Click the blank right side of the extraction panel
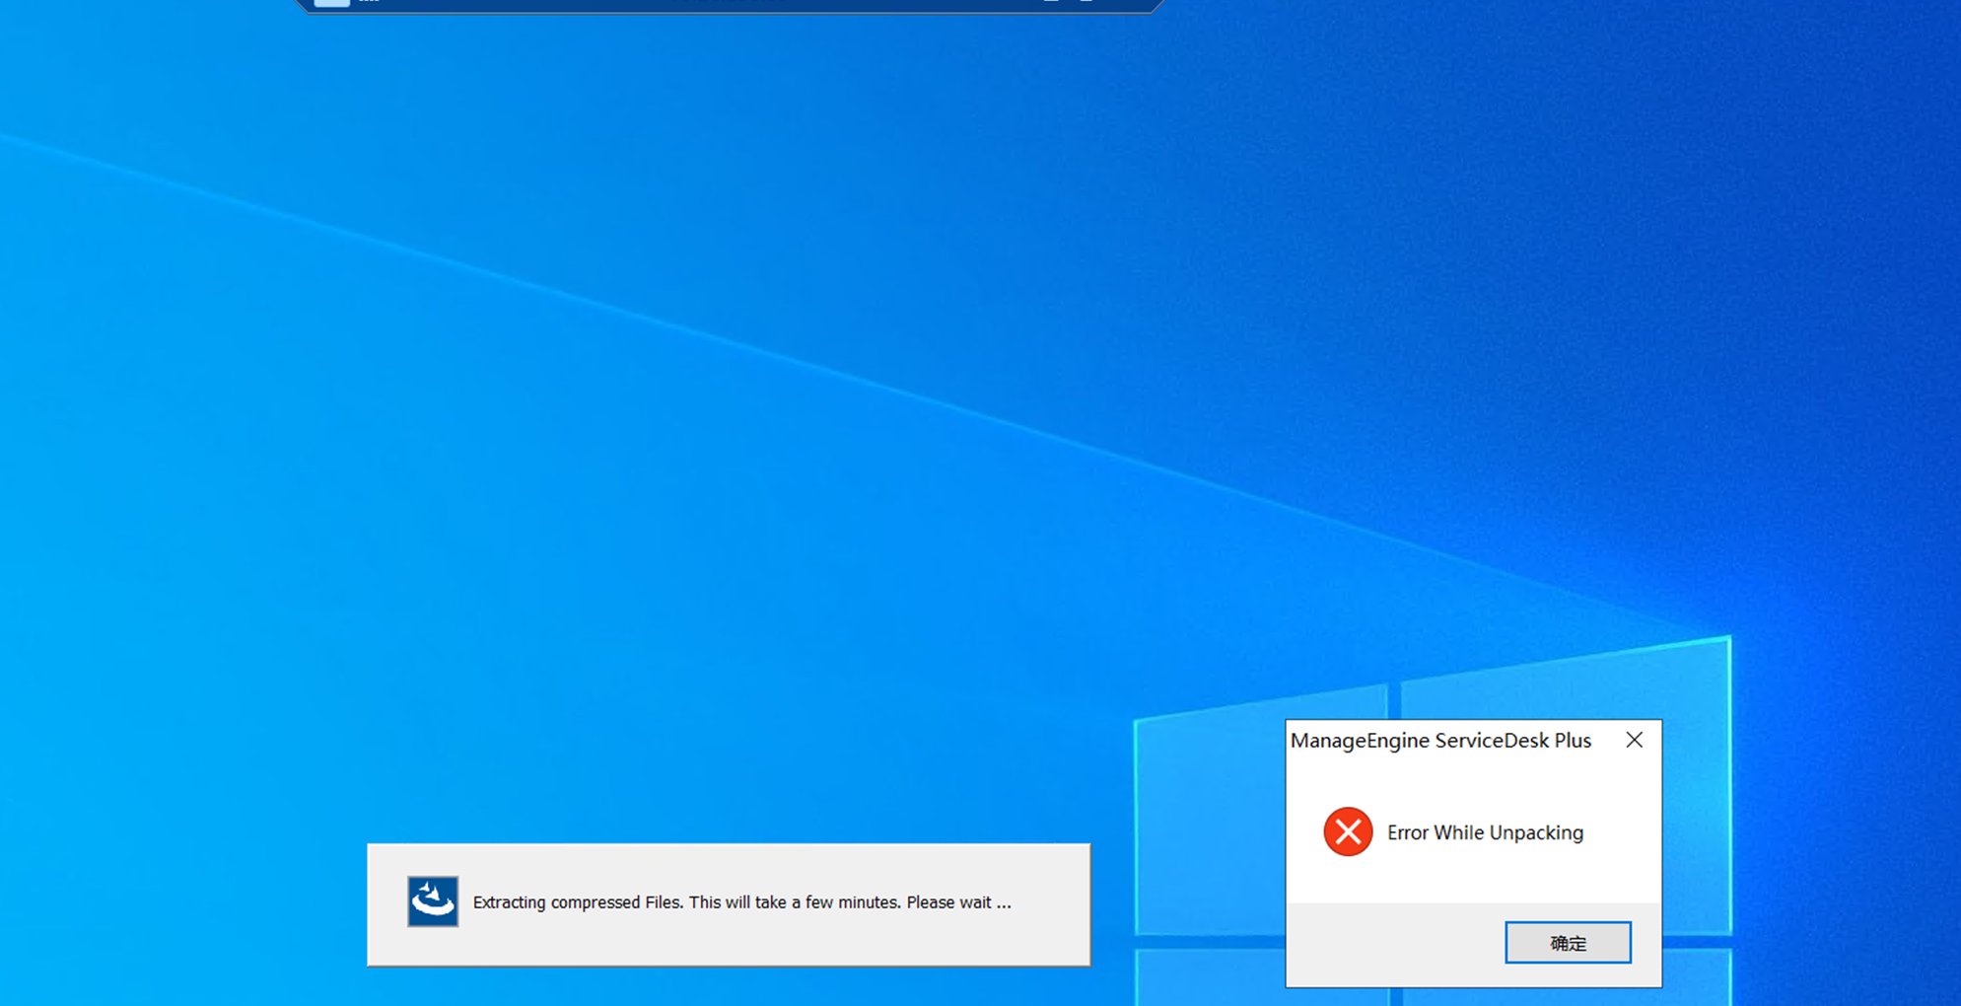The width and height of the screenshot is (1961, 1006). click(1053, 902)
